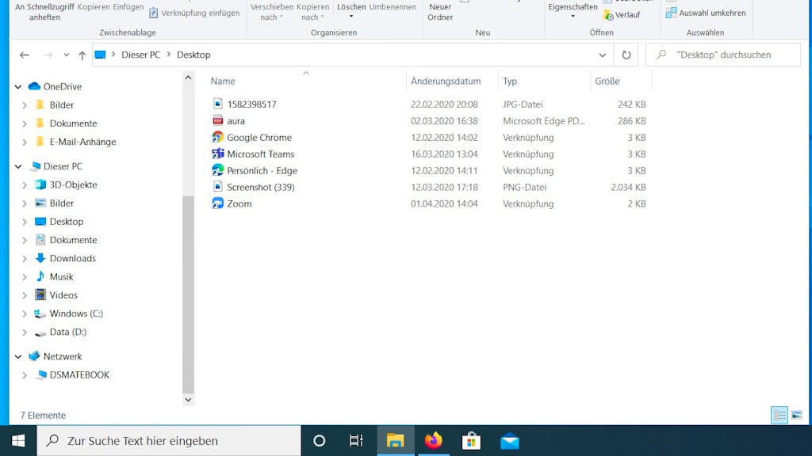Click File Explorer taskbar icon
Image resolution: width=812 pixels, height=456 pixels.
coord(396,440)
